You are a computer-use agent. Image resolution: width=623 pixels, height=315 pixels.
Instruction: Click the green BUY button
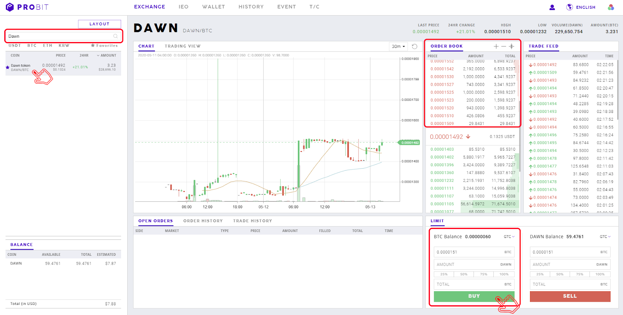pyautogui.click(x=474, y=296)
